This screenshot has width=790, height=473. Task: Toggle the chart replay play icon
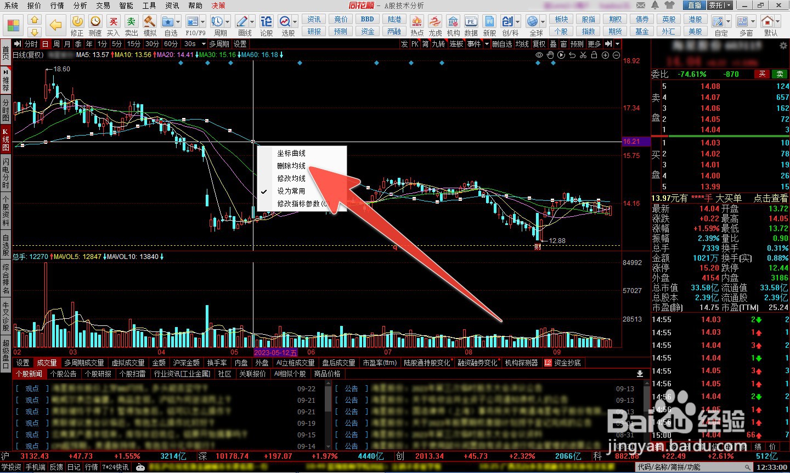click(x=561, y=55)
